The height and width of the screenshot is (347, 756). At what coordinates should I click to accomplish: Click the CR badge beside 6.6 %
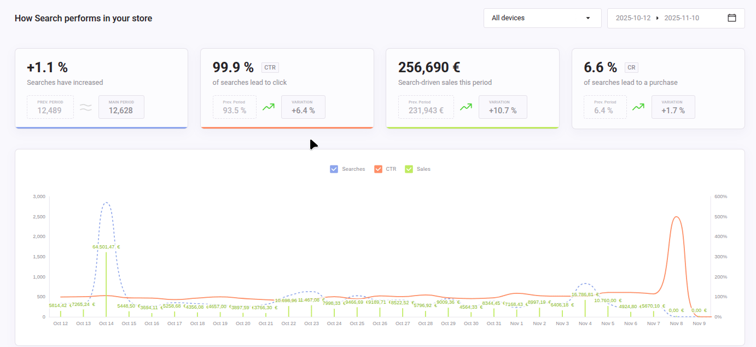(631, 67)
